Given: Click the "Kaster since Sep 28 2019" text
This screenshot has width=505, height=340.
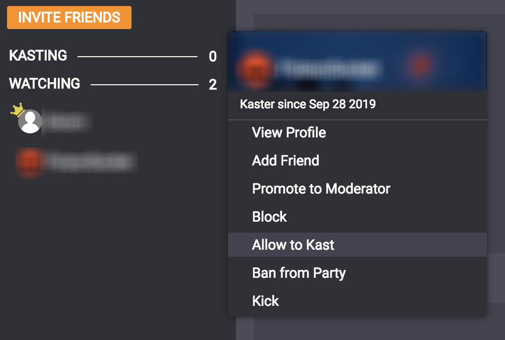Looking at the screenshot, I should click(308, 104).
